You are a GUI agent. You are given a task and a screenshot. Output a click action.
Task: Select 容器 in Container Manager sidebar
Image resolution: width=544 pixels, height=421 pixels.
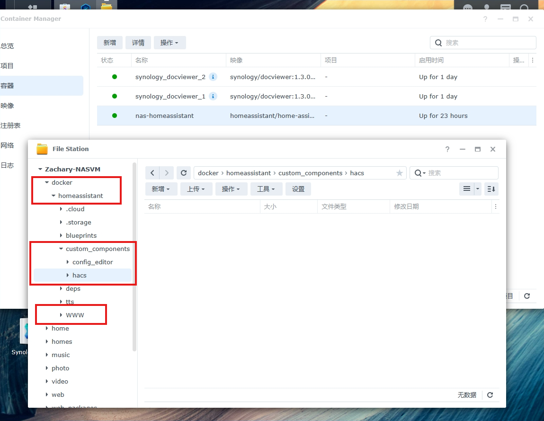point(42,86)
